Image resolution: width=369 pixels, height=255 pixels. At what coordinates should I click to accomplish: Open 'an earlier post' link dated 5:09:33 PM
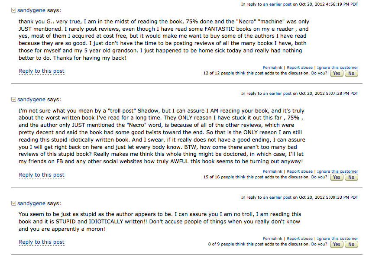(x=277, y=197)
